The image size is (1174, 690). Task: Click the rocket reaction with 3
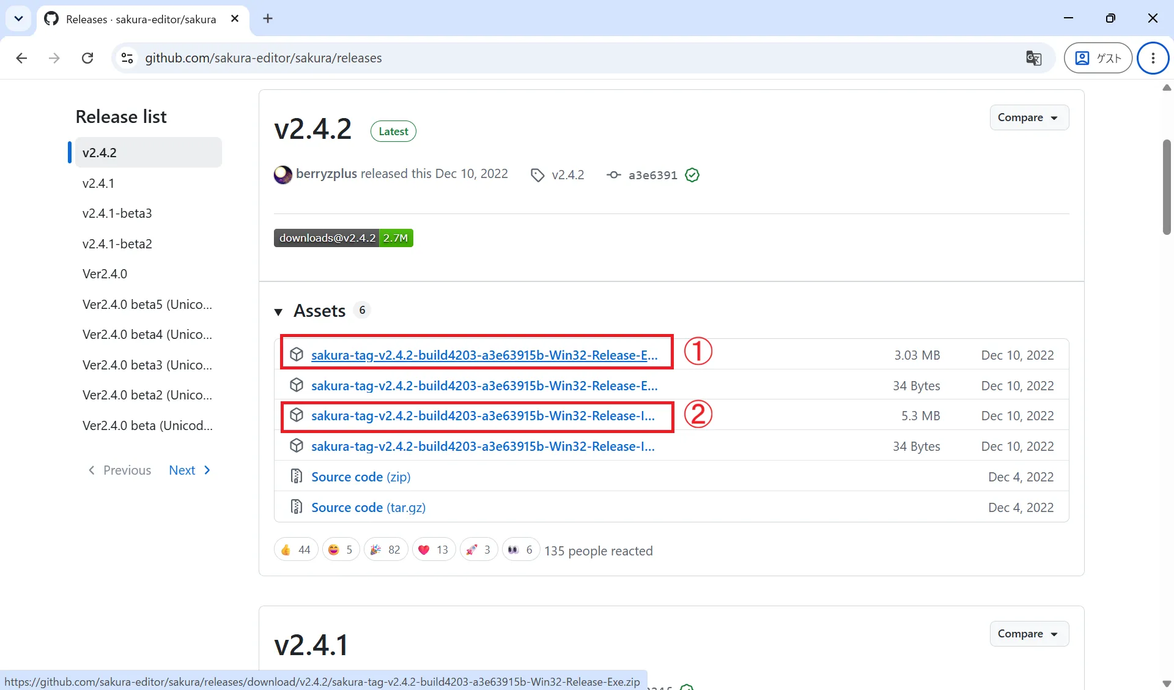coord(478,550)
